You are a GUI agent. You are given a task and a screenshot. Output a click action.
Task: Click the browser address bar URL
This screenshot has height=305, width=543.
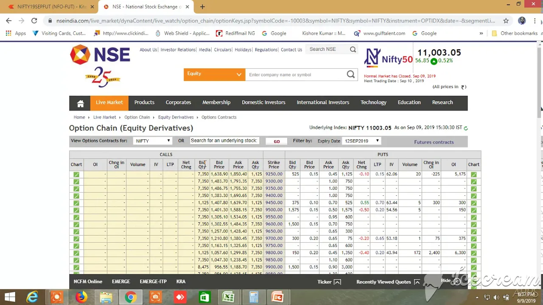(x=276, y=20)
